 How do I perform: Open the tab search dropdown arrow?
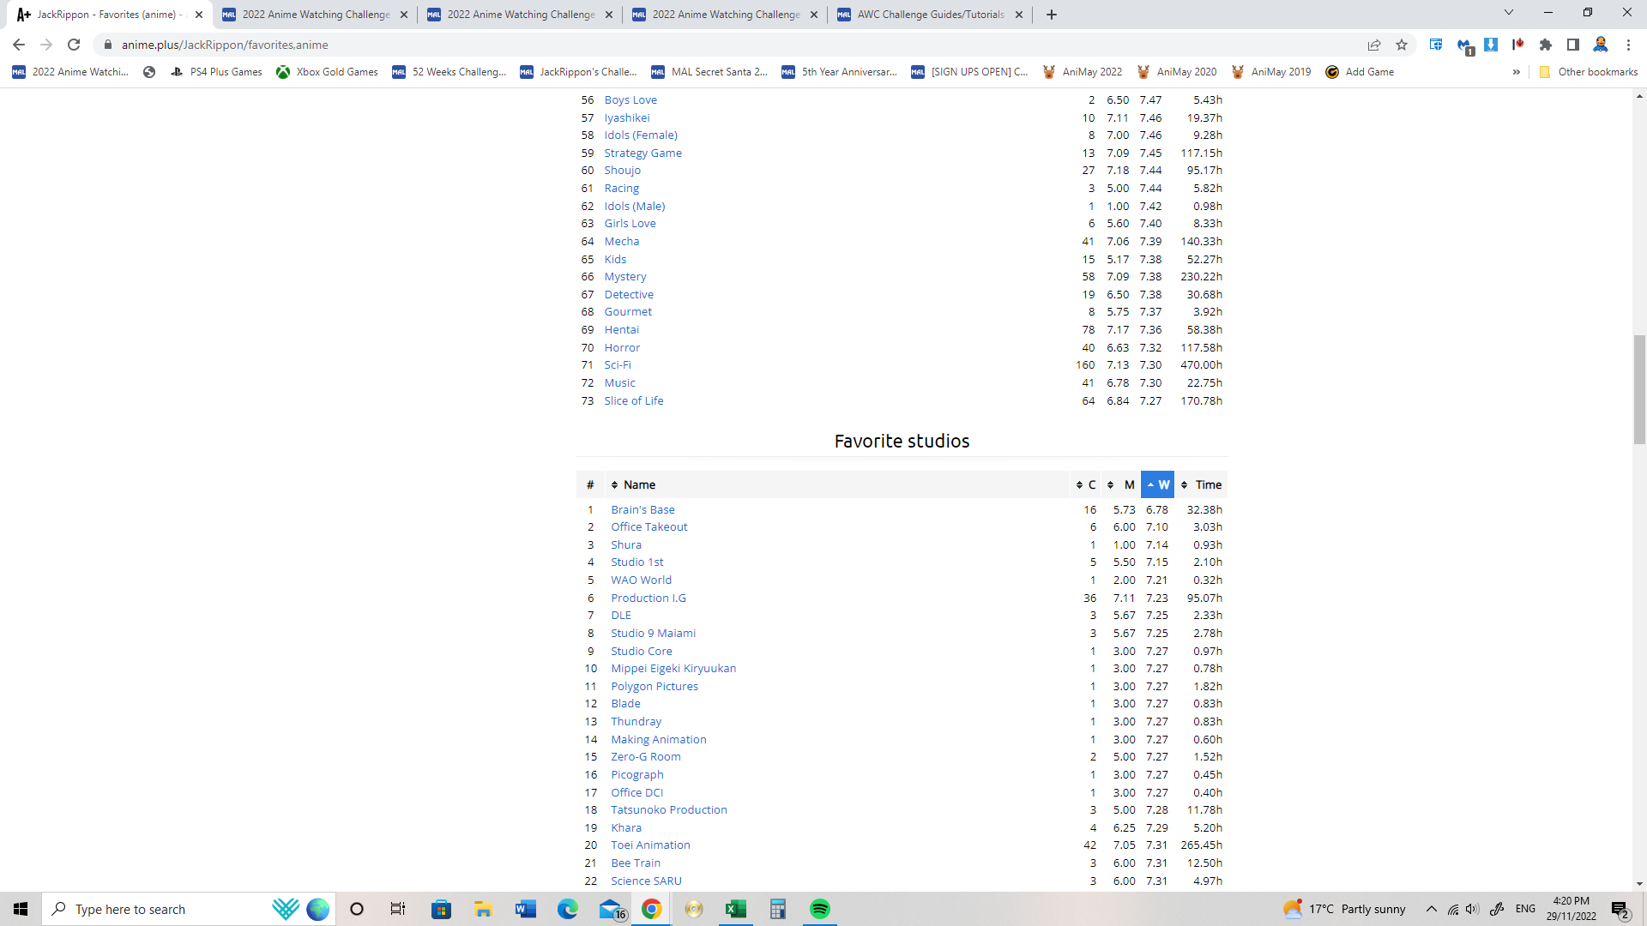[1508, 13]
